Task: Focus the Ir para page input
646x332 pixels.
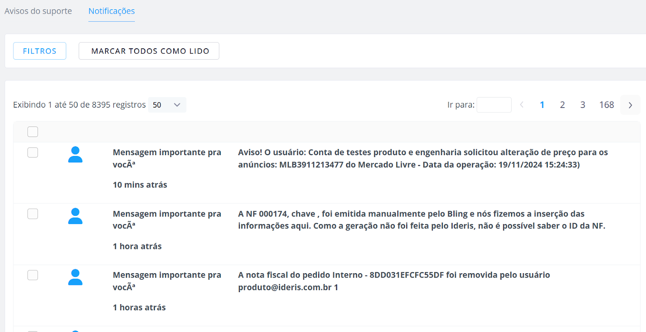Action: [x=494, y=105]
